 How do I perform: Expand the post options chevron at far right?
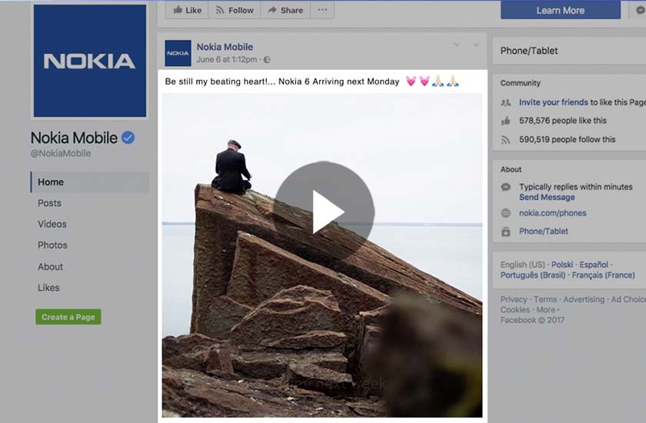pos(476,45)
